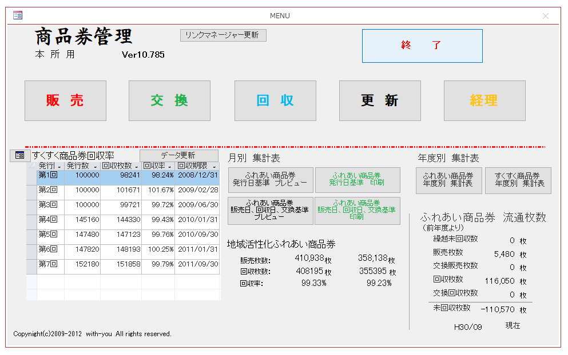Viewport: 568px width, 355px height.
Task: Click リンクマネージャー更新 button
Action: (223, 35)
